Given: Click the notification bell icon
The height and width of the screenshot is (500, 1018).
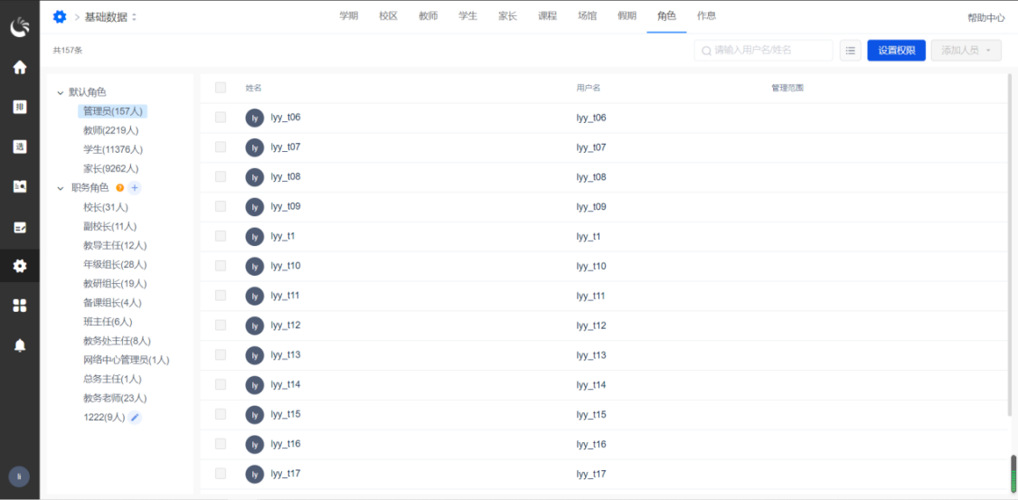Looking at the screenshot, I should [19, 345].
